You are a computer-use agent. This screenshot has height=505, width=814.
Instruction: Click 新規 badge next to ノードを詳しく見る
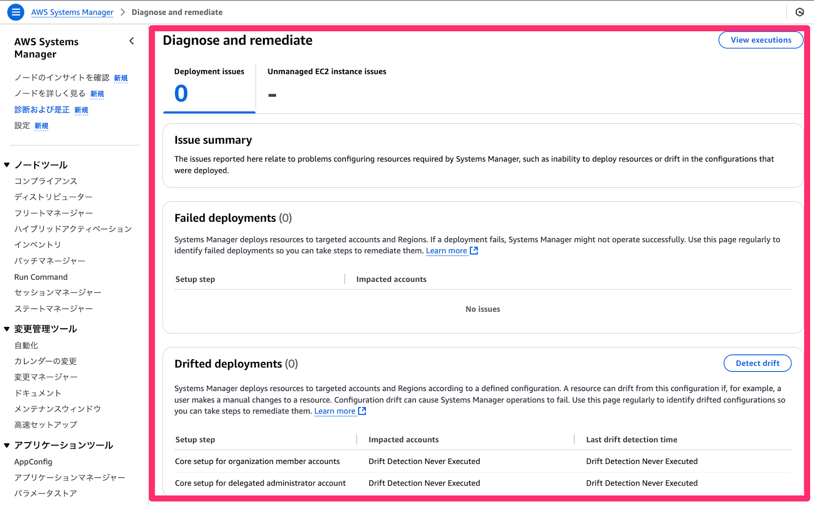coord(97,94)
